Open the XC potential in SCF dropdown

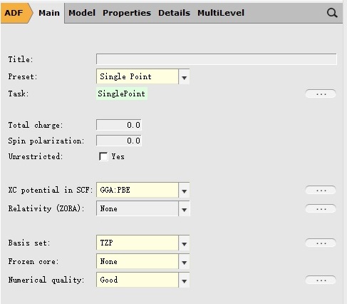click(x=143, y=190)
